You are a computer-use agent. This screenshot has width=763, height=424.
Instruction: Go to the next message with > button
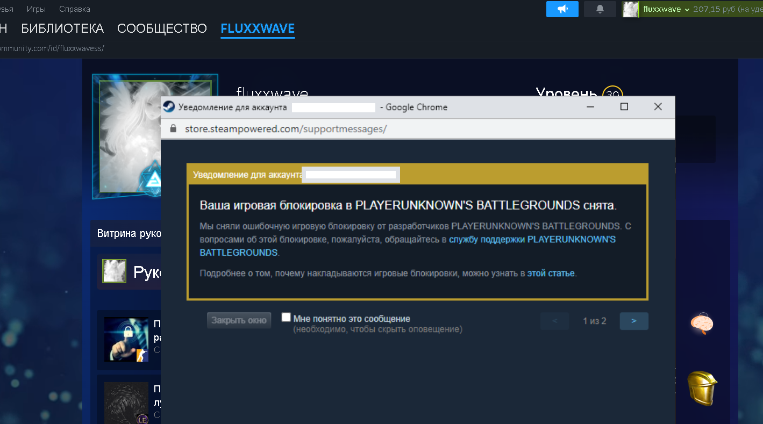tap(634, 321)
